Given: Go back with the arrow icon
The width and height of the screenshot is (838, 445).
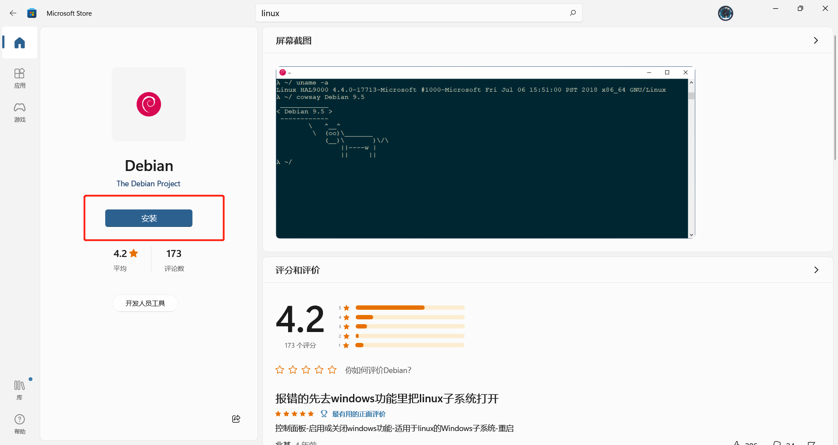Looking at the screenshot, I should point(13,13).
